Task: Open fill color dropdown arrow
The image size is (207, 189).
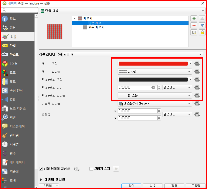Action: pyautogui.click(x=191, y=64)
